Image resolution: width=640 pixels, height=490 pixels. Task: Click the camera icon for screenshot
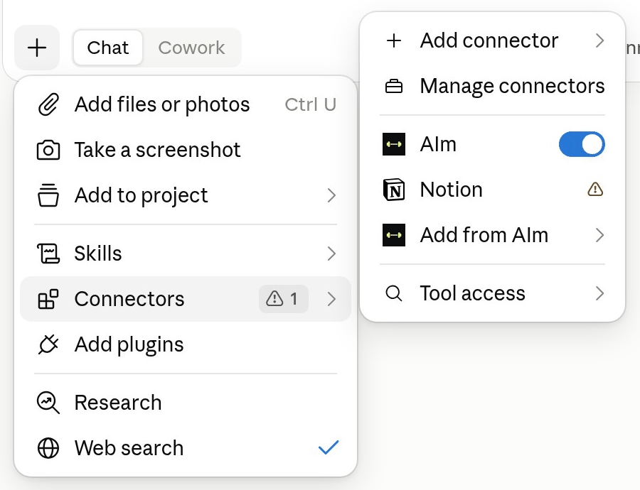[48, 150]
